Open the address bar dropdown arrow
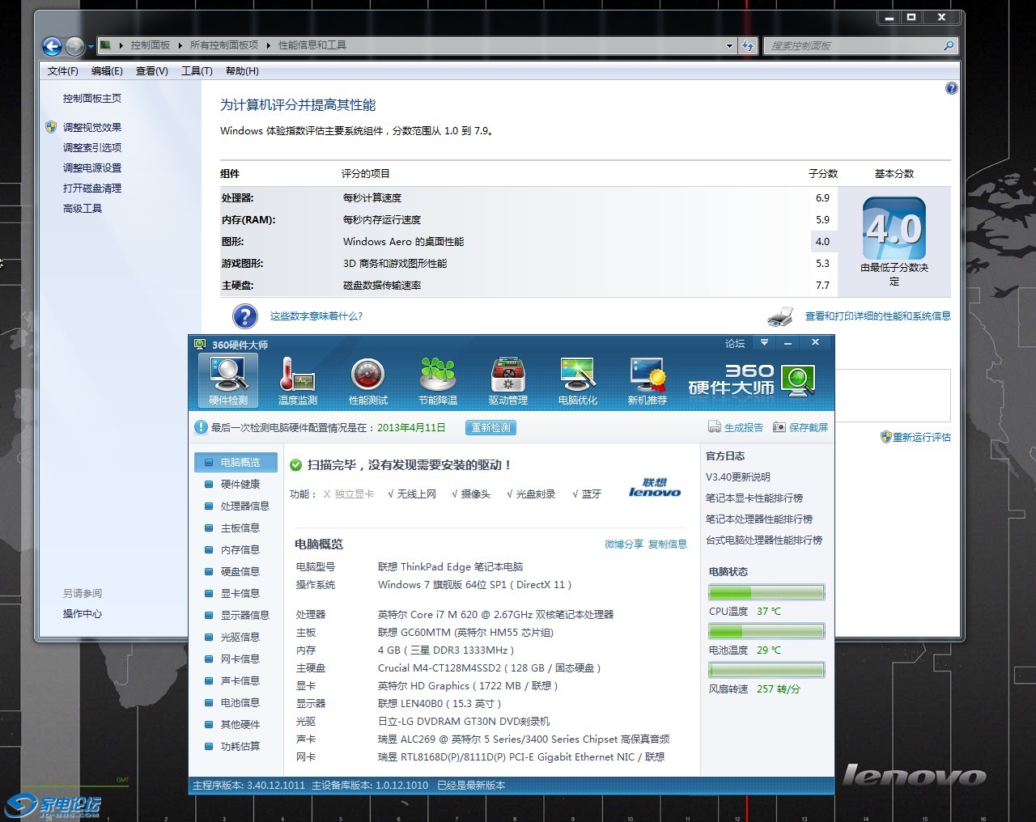 728,45
